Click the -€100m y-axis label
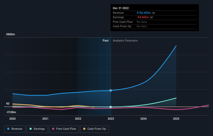 point(11,112)
